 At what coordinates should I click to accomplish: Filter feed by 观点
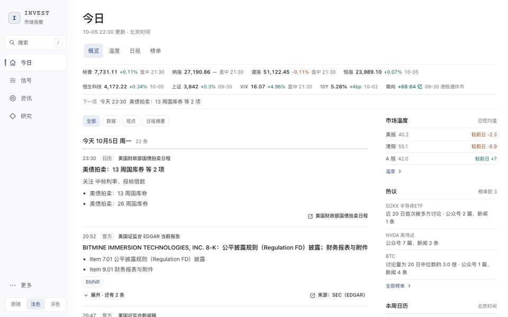tap(131, 121)
